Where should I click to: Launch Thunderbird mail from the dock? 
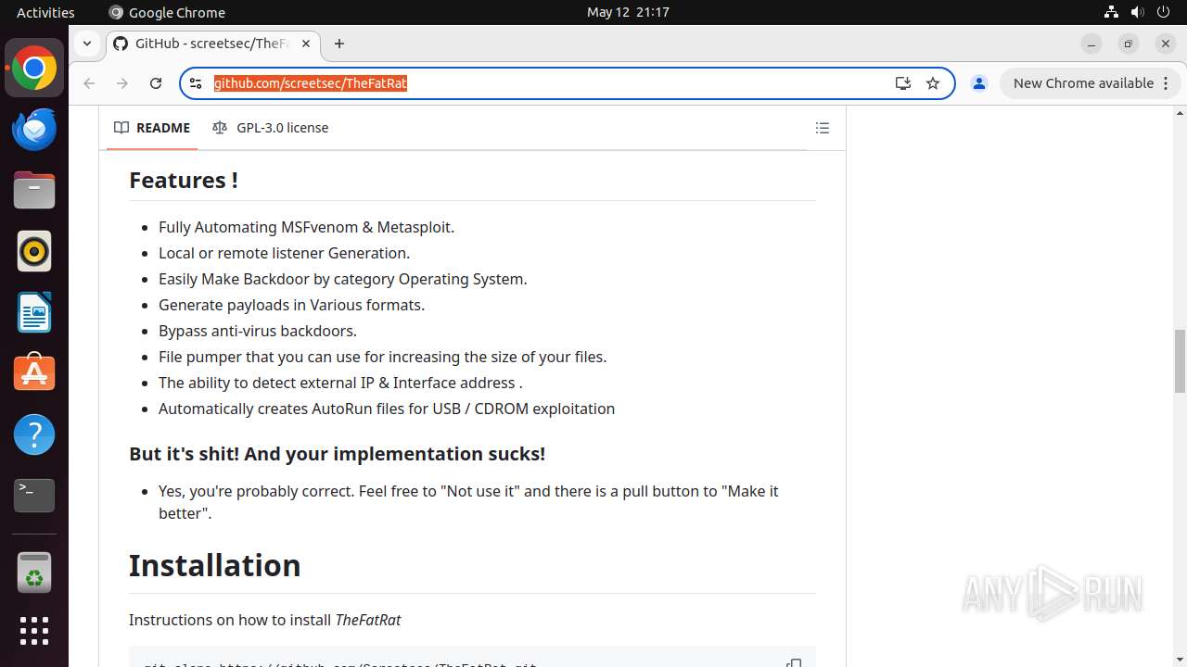[34, 130]
